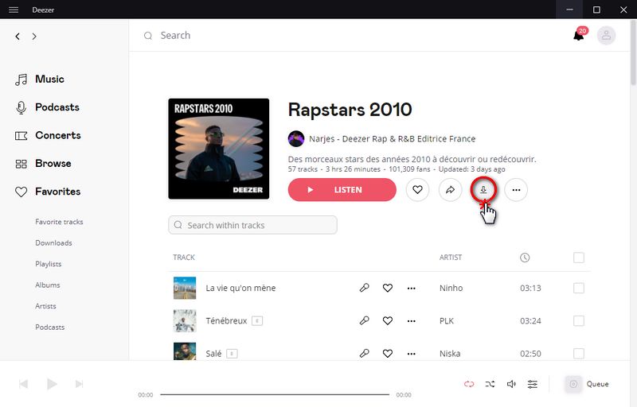Open Playlists under Favorites
Viewport: 637px width, 407px height.
[49, 264]
